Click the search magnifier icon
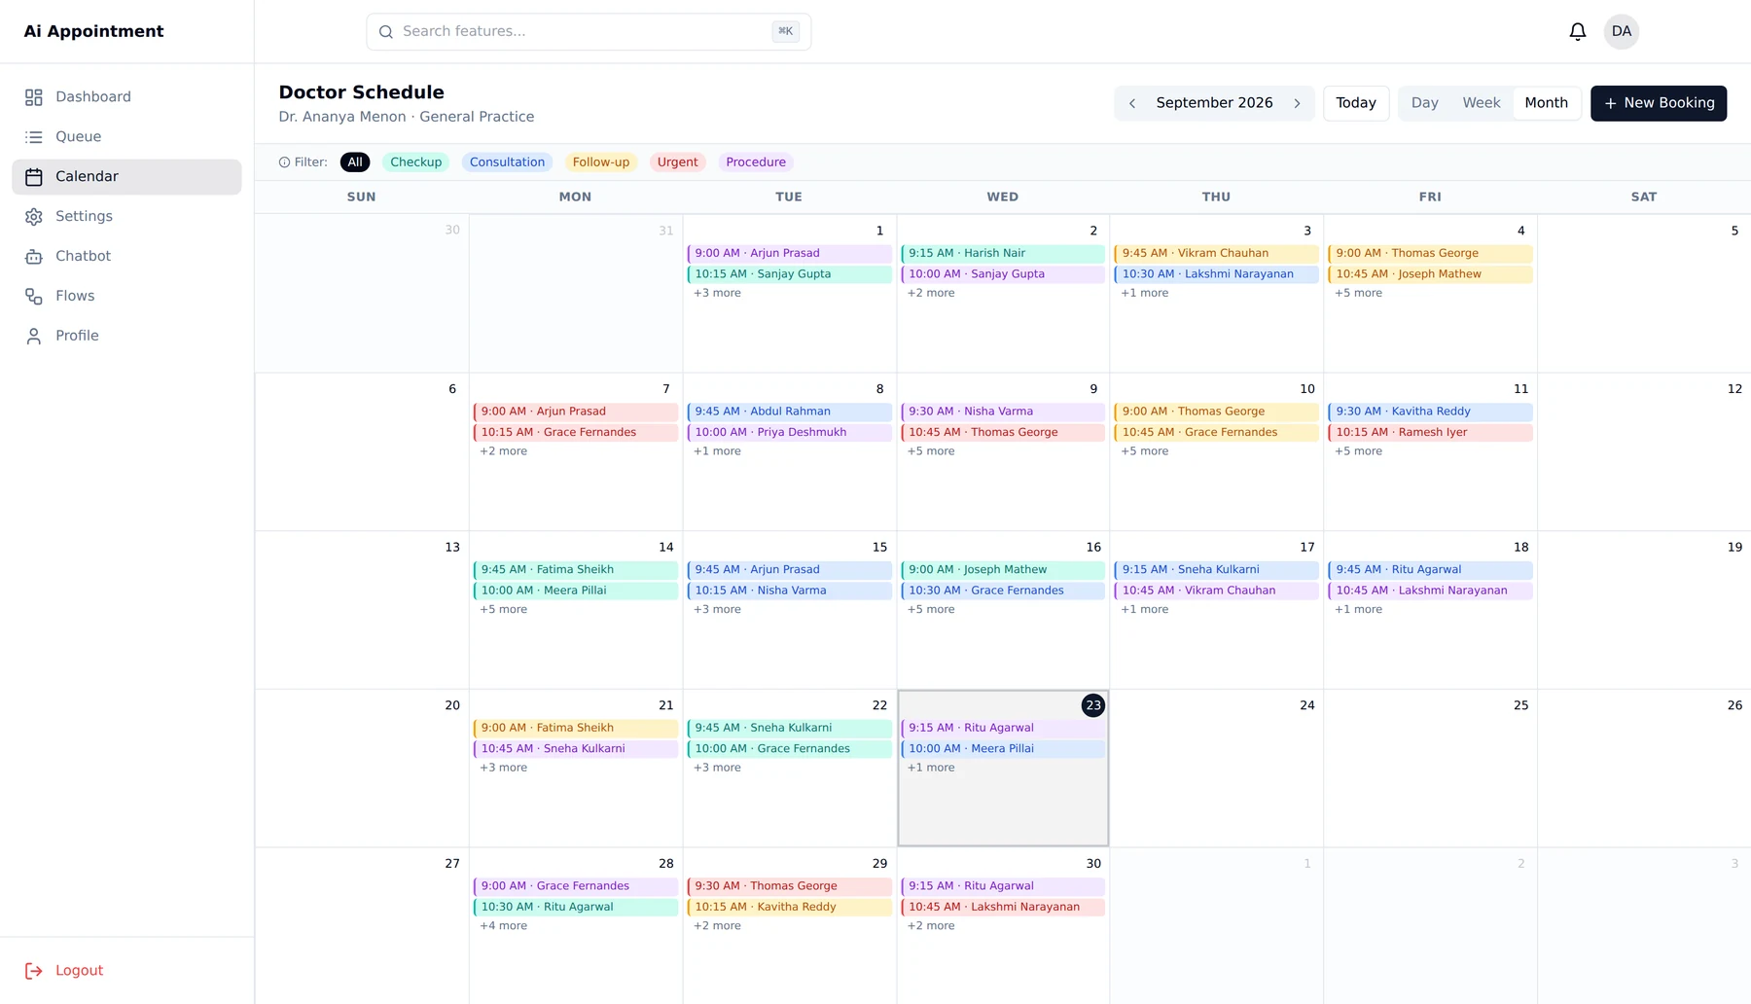This screenshot has height=1004, width=1751. 386,32
